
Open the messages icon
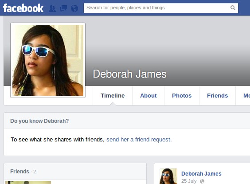63,8
